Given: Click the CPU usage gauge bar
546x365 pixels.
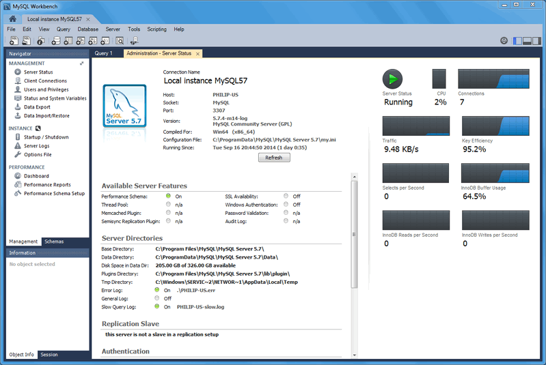Looking at the screenshot, I should 439,79.
